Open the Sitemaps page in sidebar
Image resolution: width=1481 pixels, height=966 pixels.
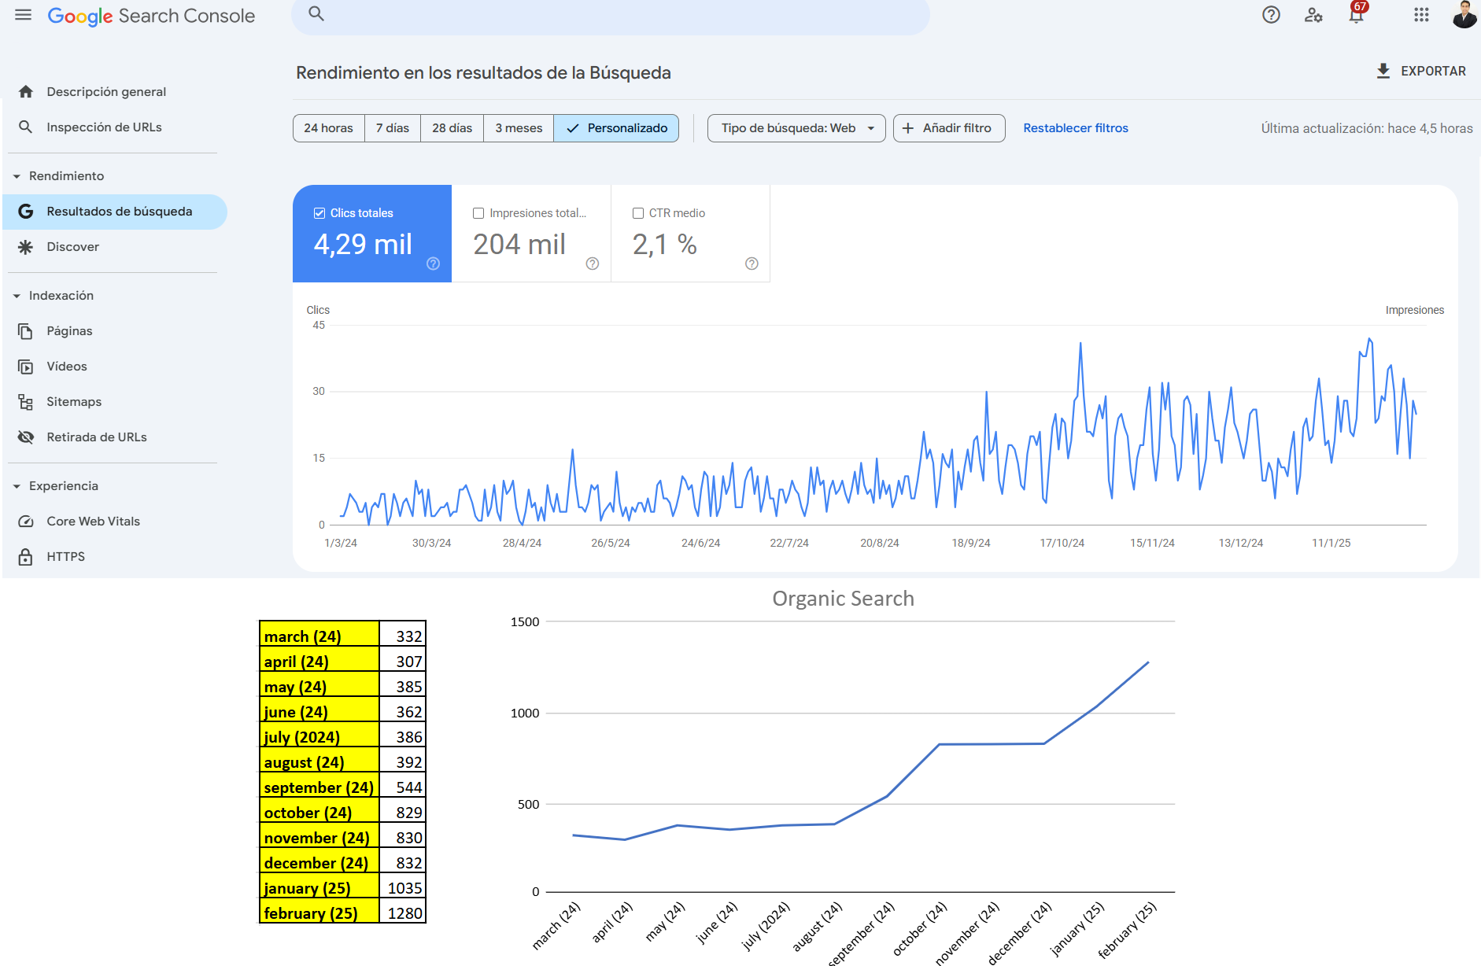click(x=74, y=402)
